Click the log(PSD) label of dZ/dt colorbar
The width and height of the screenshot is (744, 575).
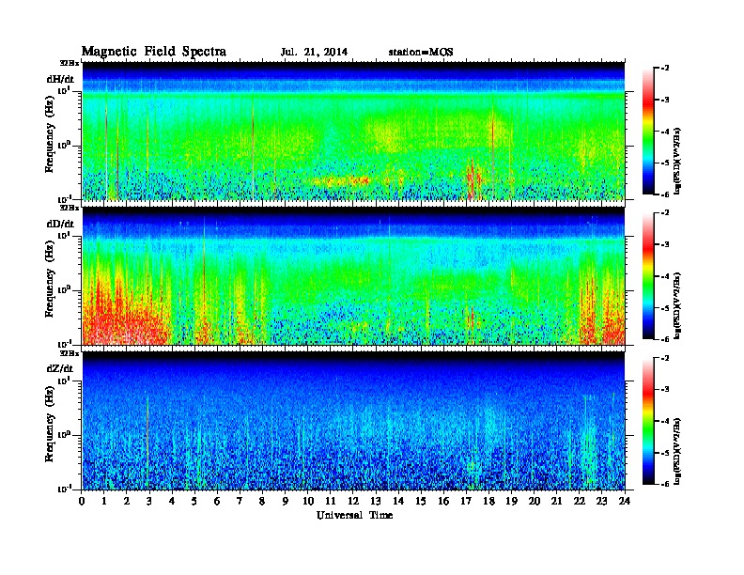(x=677, y=451)
